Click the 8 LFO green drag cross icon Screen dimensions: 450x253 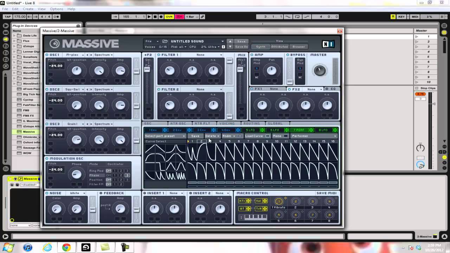coord(335,130)
